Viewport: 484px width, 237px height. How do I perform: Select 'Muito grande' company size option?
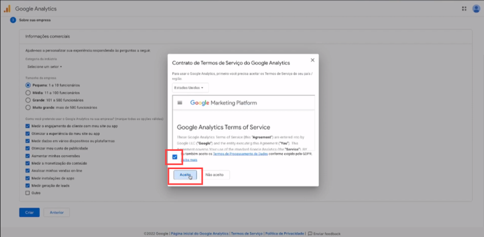(28, 107)
